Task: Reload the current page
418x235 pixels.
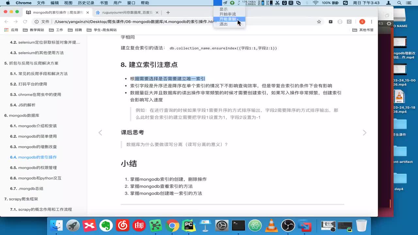Action: [x=25, y=22]
